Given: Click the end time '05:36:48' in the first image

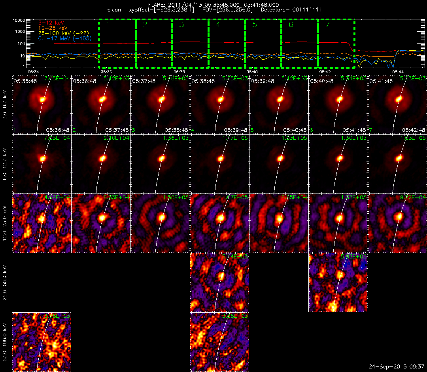Looking at the screenshot, I should (x=58, y=130).
